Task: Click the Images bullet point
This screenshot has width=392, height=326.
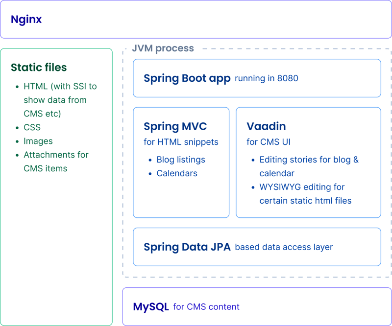Action: point(38,141)
